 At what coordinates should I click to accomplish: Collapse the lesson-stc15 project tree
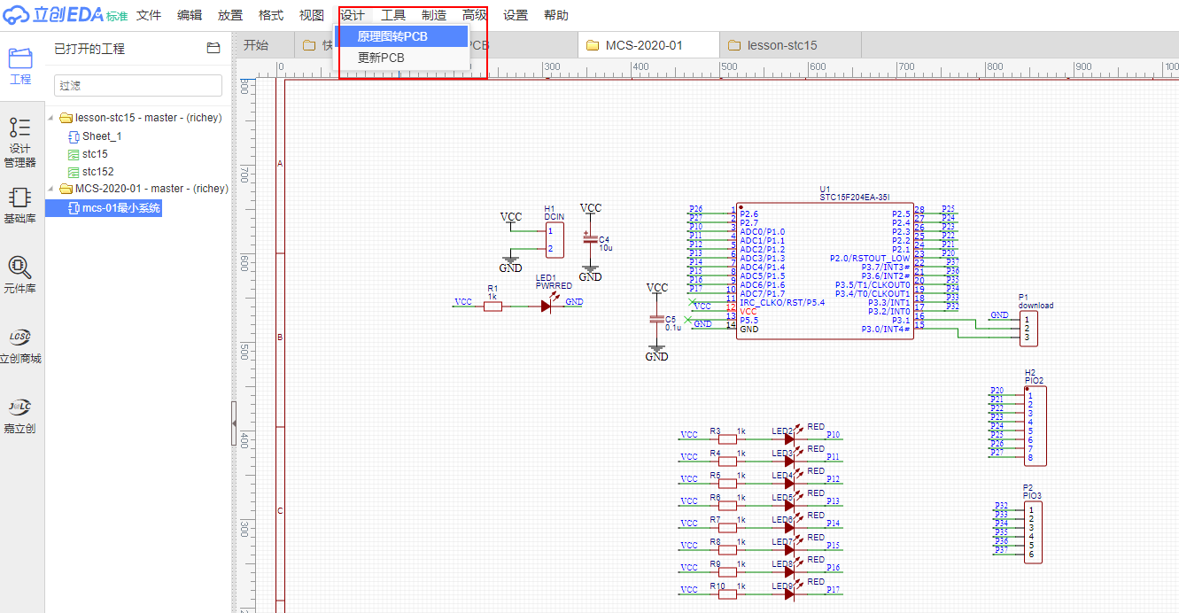point(52,118)
